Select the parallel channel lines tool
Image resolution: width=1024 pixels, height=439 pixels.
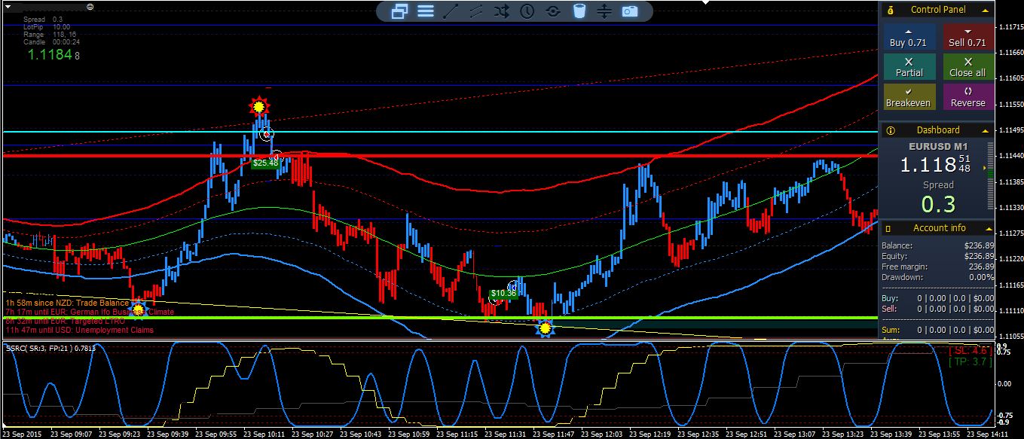pyautogui.click(x=476, y=11)
